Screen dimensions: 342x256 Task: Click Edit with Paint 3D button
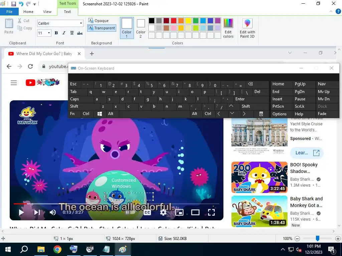pos(247,28)
